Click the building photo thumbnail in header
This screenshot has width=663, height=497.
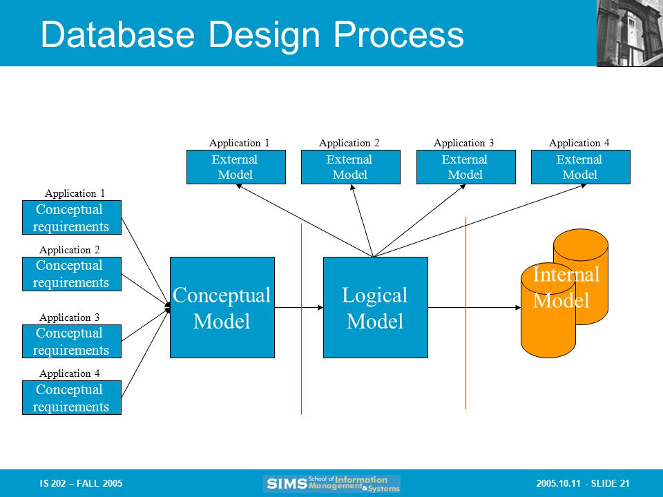630,33
